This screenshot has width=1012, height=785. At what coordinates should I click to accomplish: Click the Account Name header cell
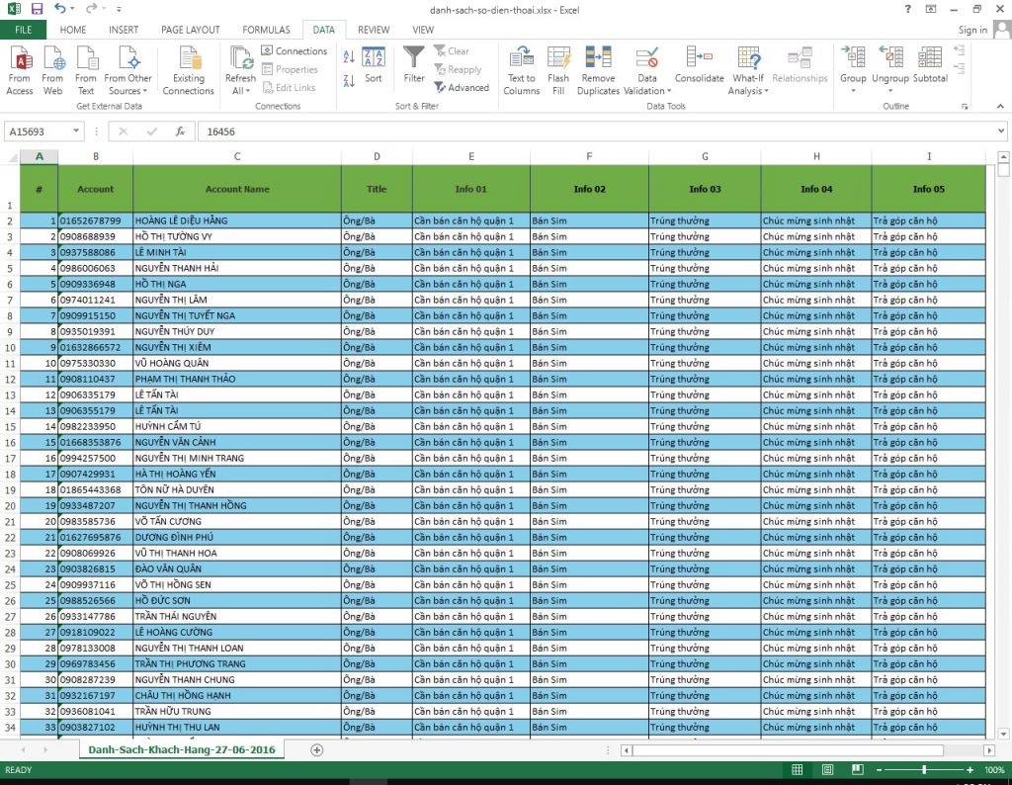pyautogui.click(x=237, y=189)
